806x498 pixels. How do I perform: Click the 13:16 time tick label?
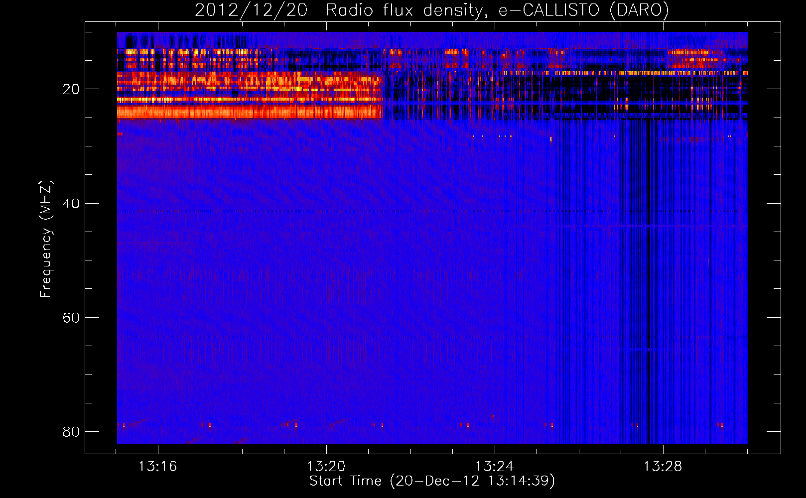click(157, 467)
